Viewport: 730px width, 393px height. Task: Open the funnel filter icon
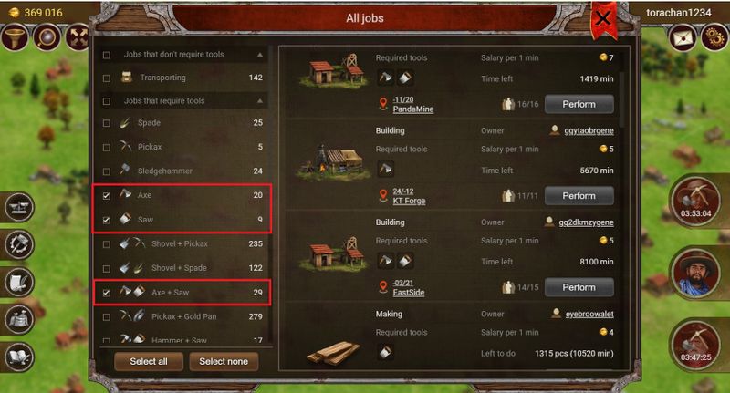click(15, 37)
